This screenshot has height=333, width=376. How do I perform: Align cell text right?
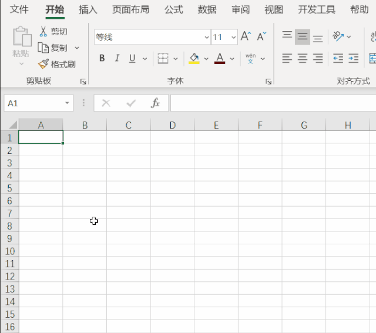(318, 58)
